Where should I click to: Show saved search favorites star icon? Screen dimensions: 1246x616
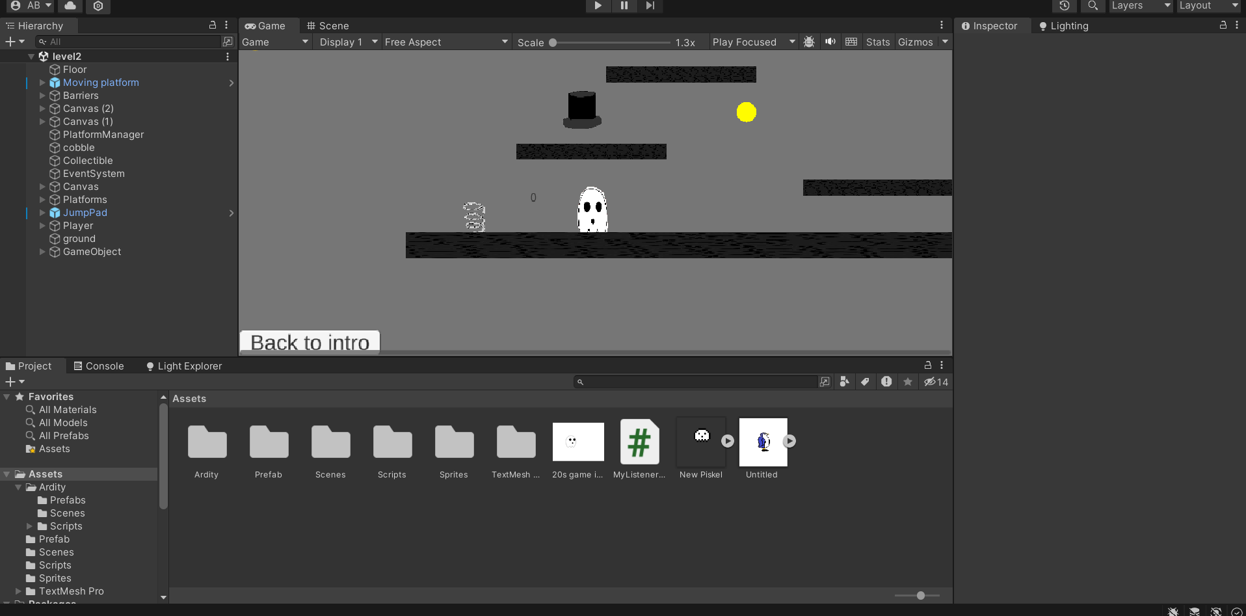[908, 382]
